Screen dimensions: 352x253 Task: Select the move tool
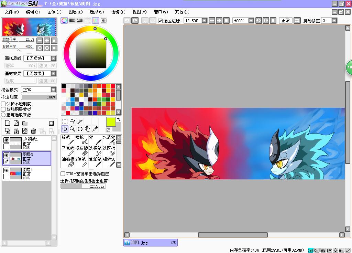tap(65, 129)
